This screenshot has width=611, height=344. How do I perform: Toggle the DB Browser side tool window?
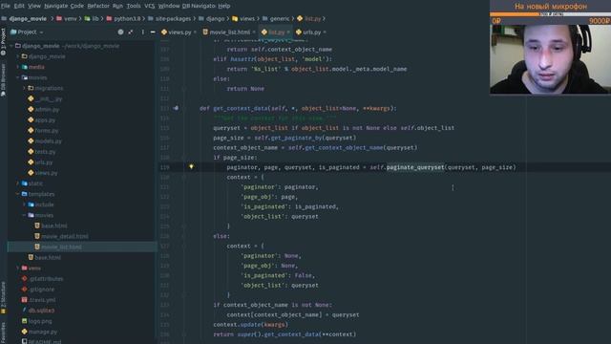3,80
